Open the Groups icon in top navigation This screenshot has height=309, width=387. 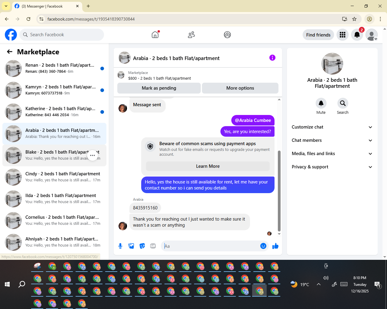227,35
